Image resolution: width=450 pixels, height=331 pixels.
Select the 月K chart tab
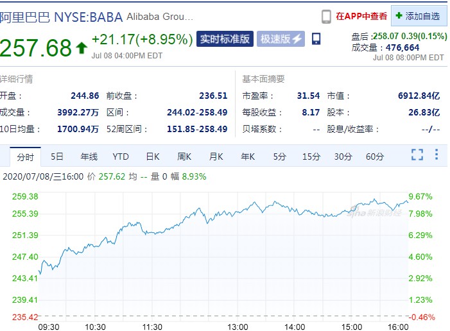click(216, 157)
